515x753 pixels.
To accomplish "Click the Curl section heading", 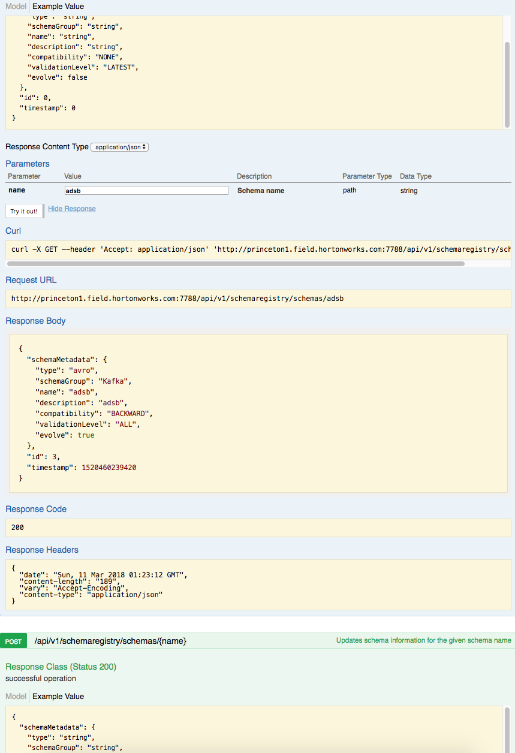I will (x=13, y=230).
